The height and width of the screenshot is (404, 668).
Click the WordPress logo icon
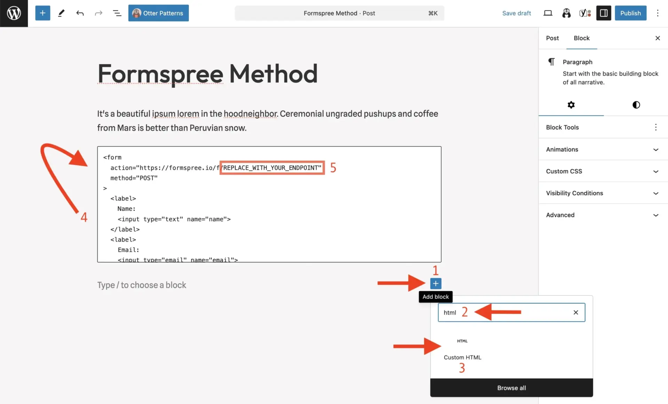[x=14, y=13]
